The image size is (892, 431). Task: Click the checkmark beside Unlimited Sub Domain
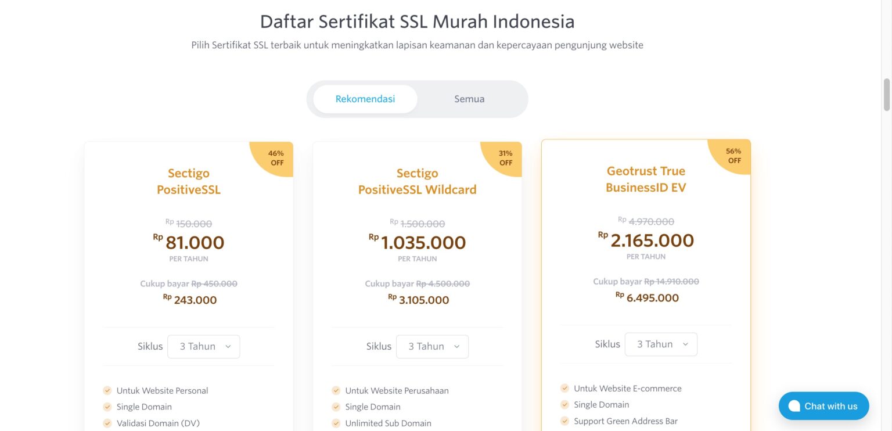click(x=336, y=423)
